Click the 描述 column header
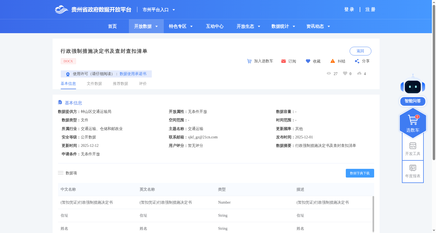The image size is (436, 233). click(x=300, y=189)
